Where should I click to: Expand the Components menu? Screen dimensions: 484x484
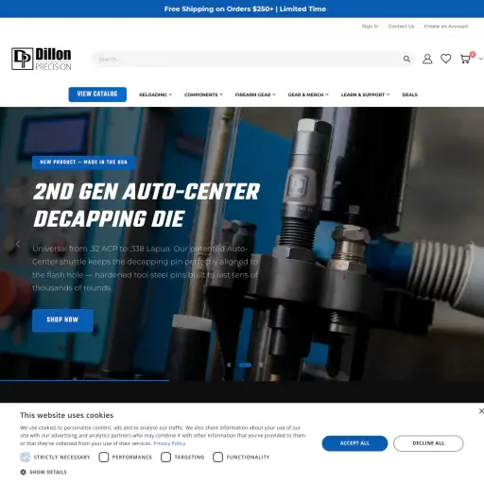coord(203,95)
